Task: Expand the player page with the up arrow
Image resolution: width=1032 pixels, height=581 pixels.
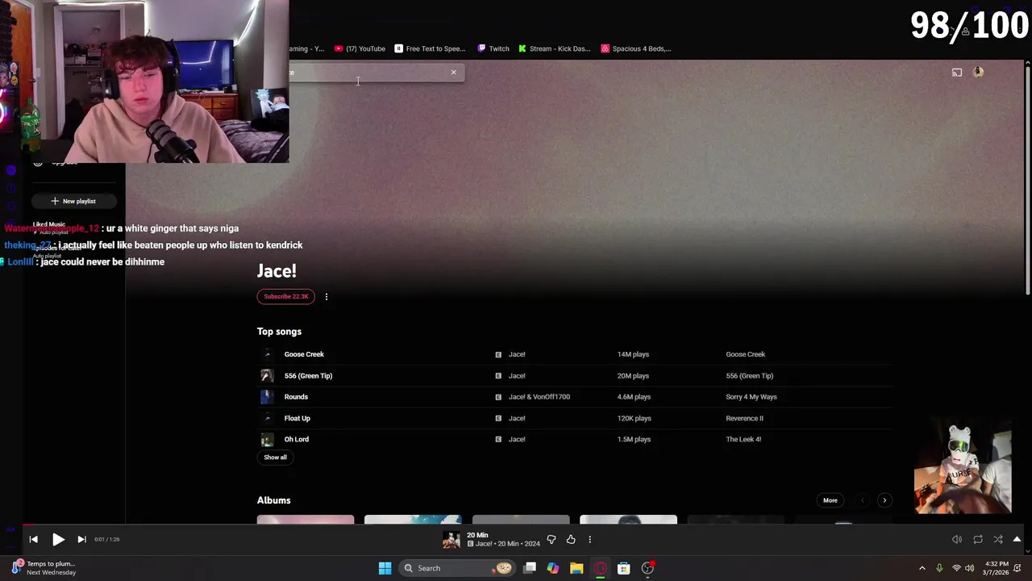Action: coord(1017,539)
